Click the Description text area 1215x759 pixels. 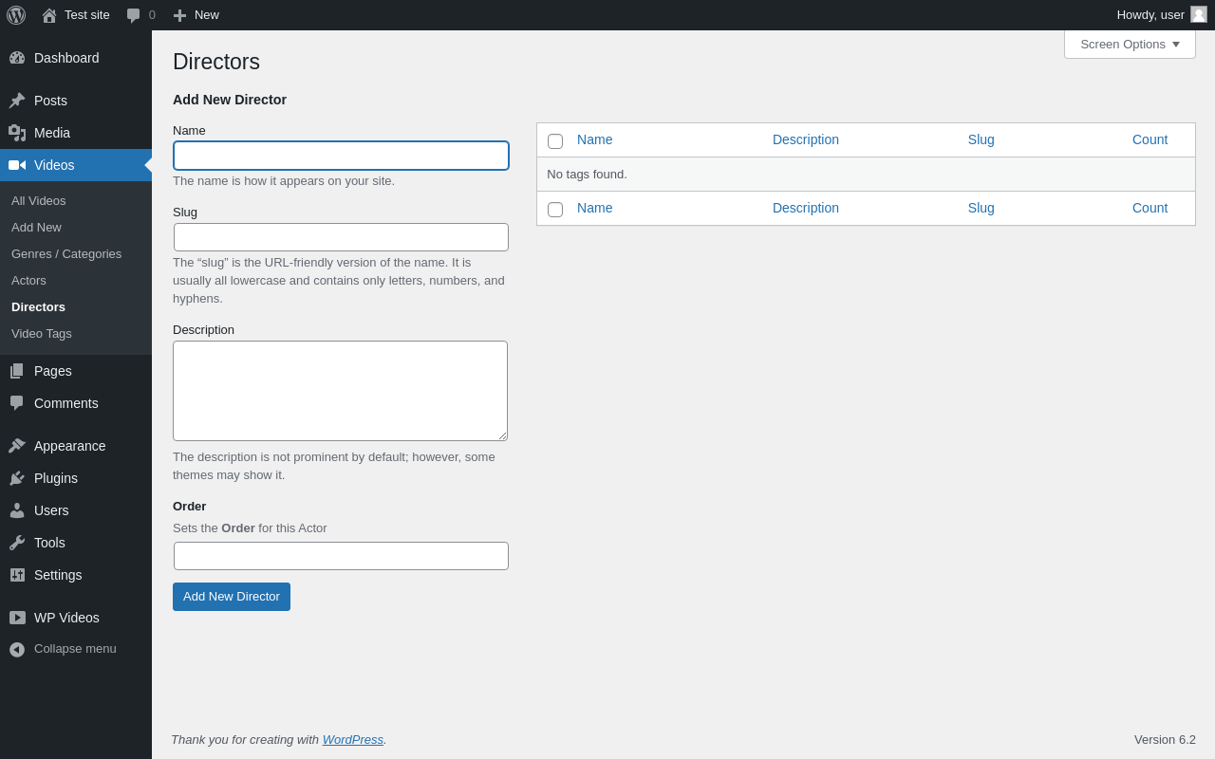click(x=340, y=391)
